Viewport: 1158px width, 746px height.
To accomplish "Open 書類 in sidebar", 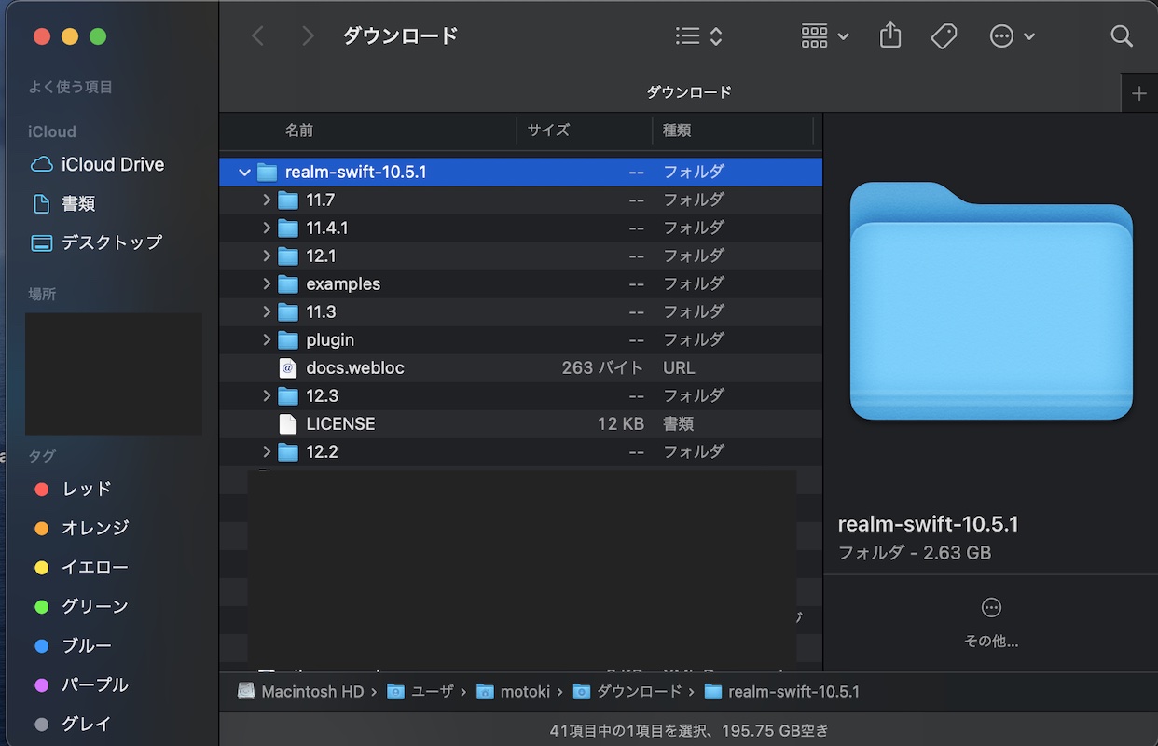I will coord(78,203).
